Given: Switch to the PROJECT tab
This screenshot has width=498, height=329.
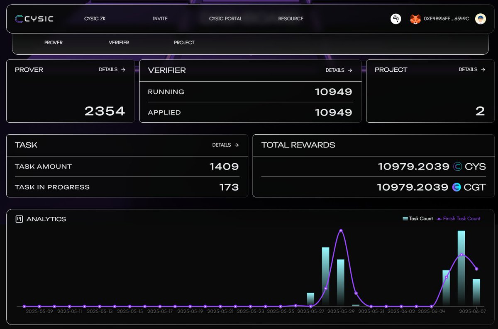Looking at the screenshot, I should [184, 43].
